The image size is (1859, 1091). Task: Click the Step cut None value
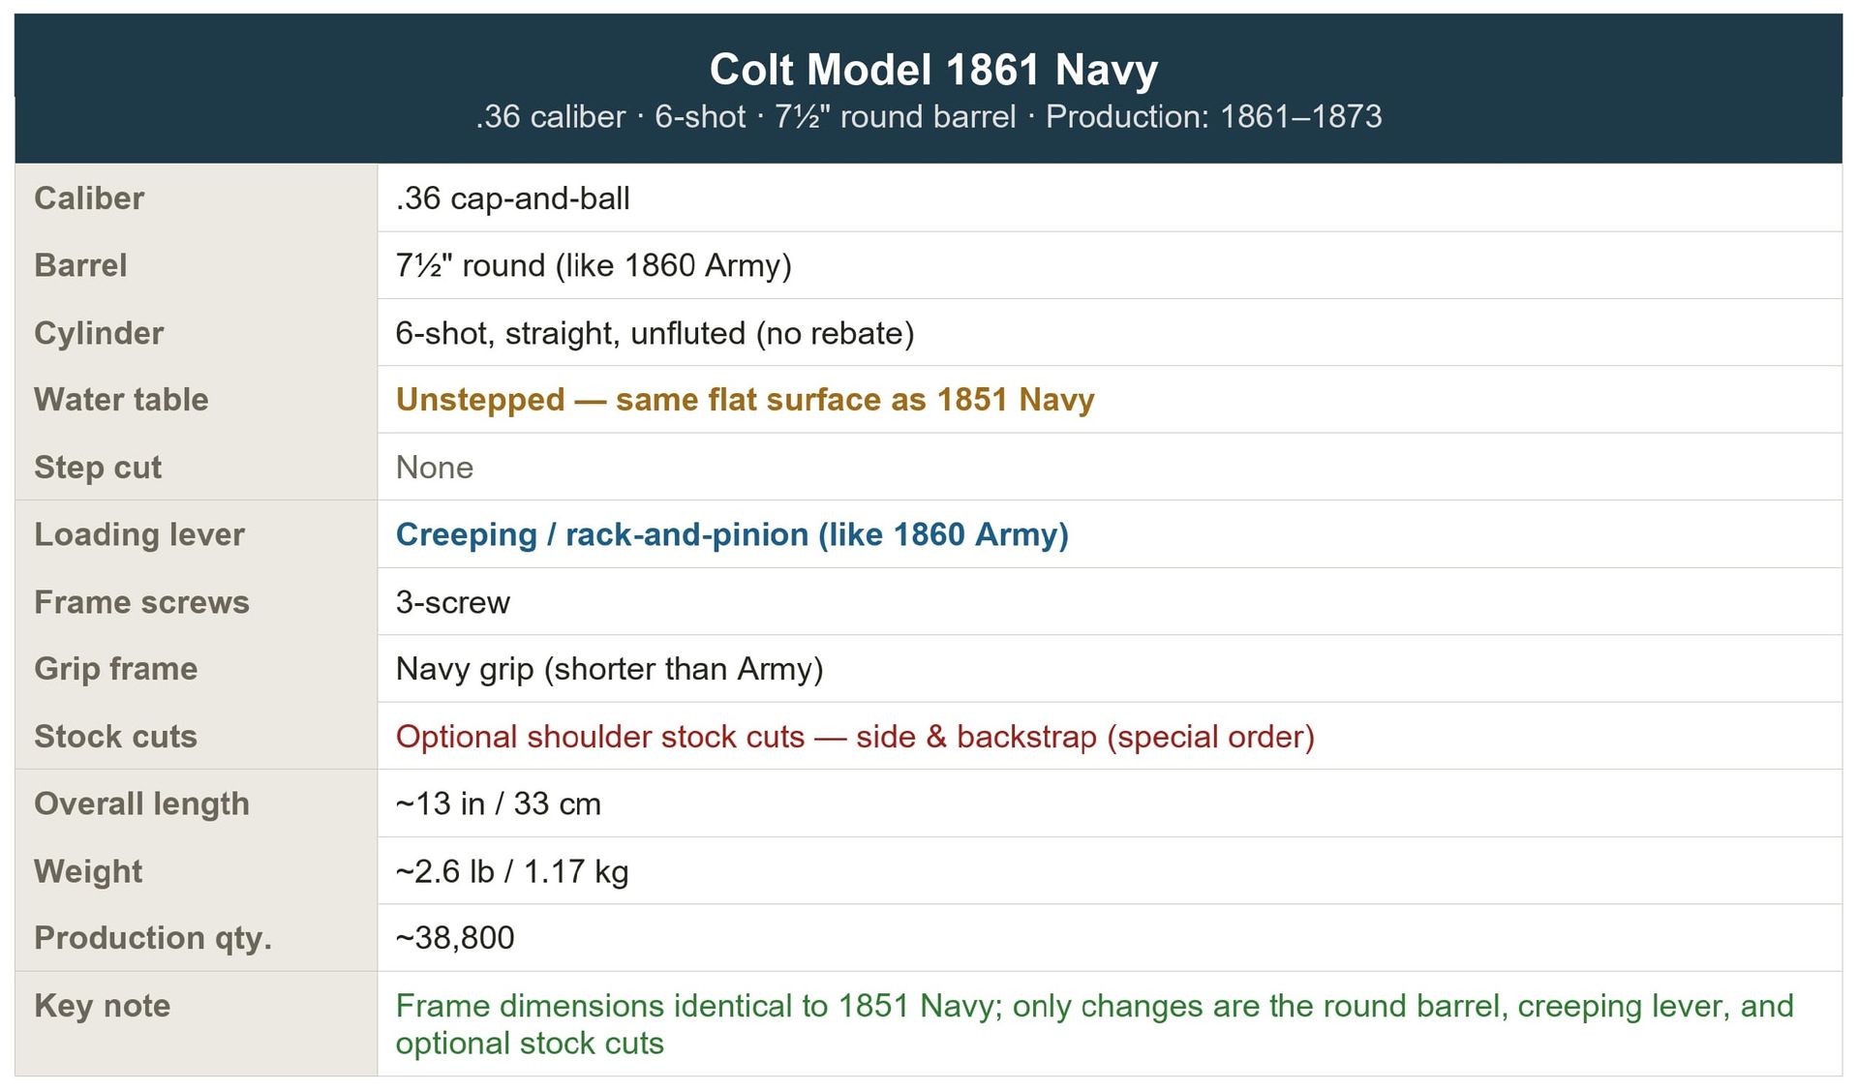tap(435, 468)
